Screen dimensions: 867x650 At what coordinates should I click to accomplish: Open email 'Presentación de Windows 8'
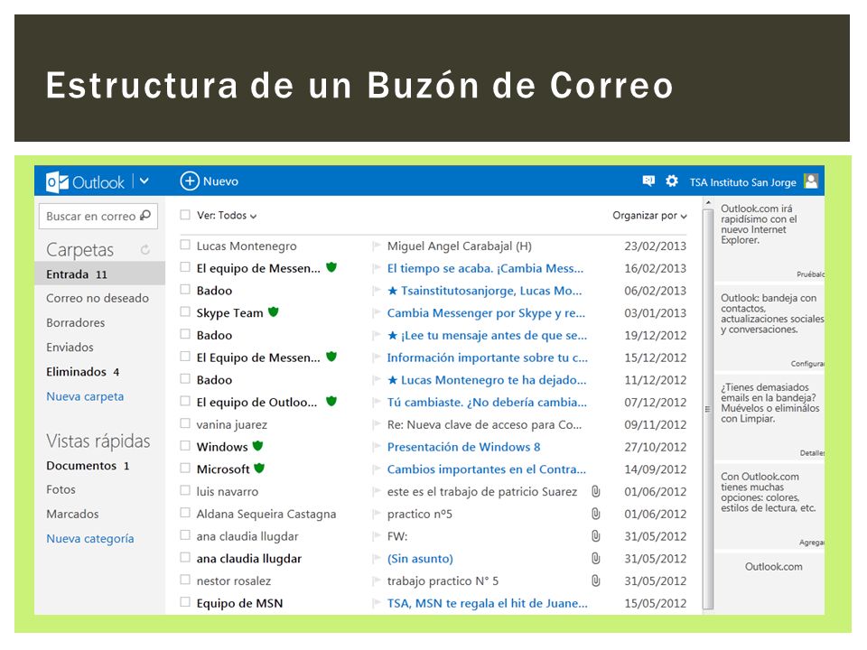point(463,447)
